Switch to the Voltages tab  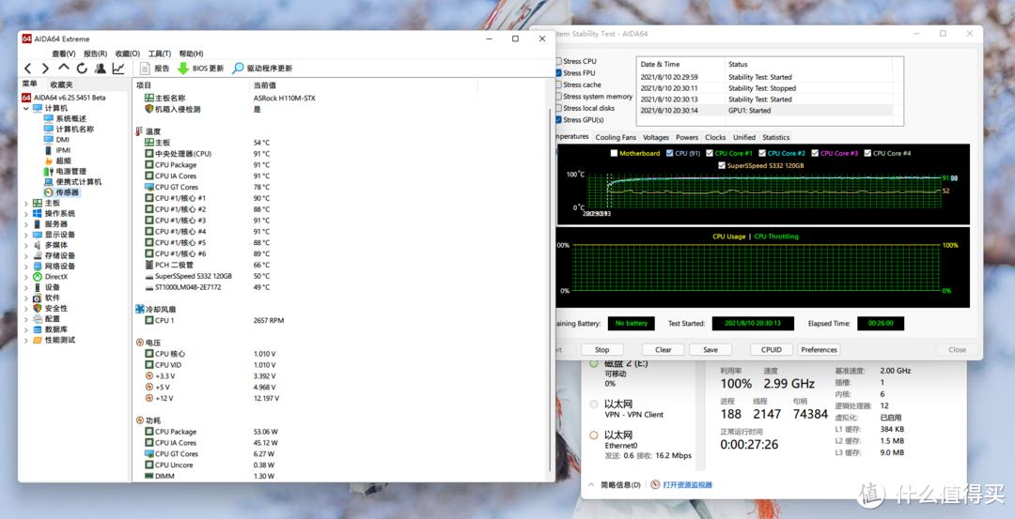(x=656, y=137)
